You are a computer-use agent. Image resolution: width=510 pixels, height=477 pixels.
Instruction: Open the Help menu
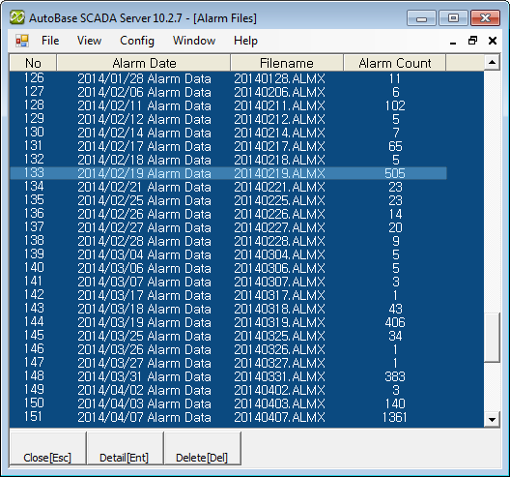pyautogui.click(x=245, y=41)
